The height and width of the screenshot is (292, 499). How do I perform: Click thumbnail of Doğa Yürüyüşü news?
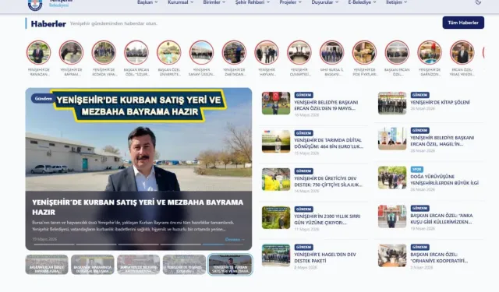click(392, 178)
